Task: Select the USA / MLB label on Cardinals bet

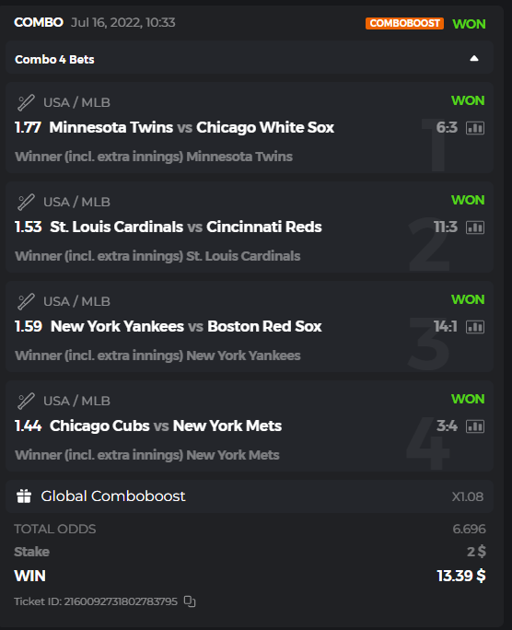Action: coord(76,202)
